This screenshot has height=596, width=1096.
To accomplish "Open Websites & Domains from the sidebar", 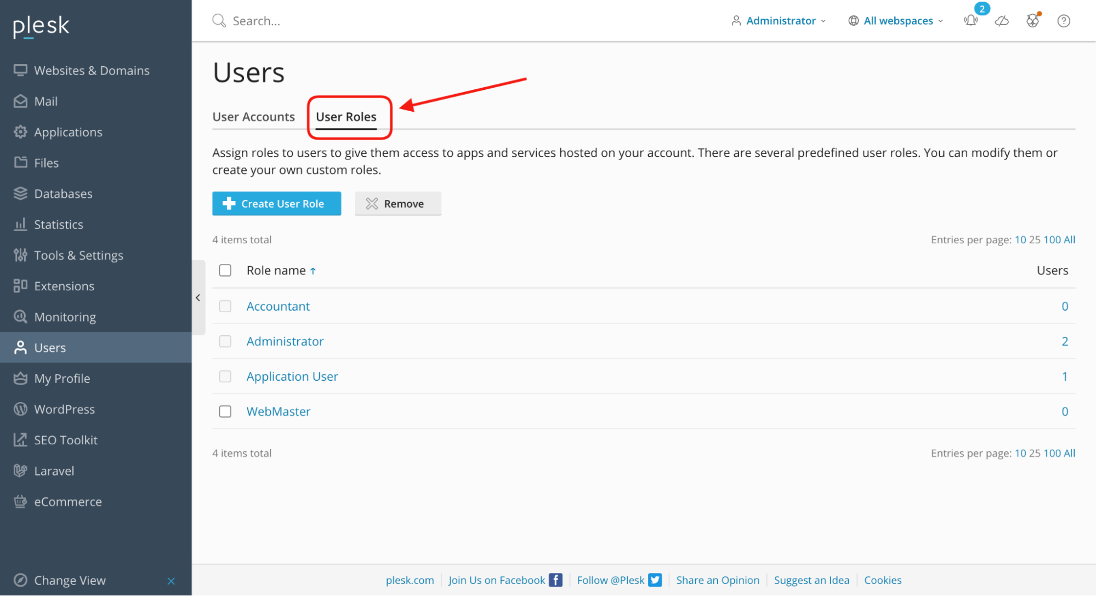I will click(x=92, y=70).
